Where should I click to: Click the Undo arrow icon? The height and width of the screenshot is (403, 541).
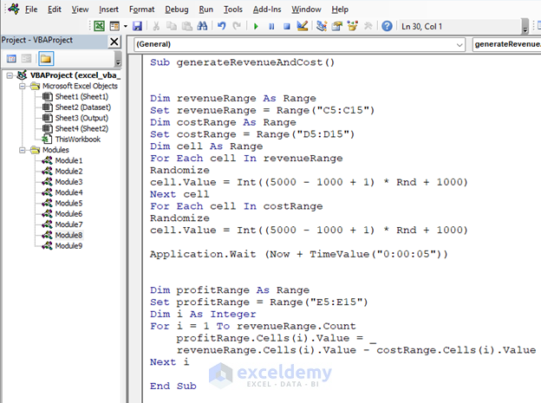click(x=221, y=26)
